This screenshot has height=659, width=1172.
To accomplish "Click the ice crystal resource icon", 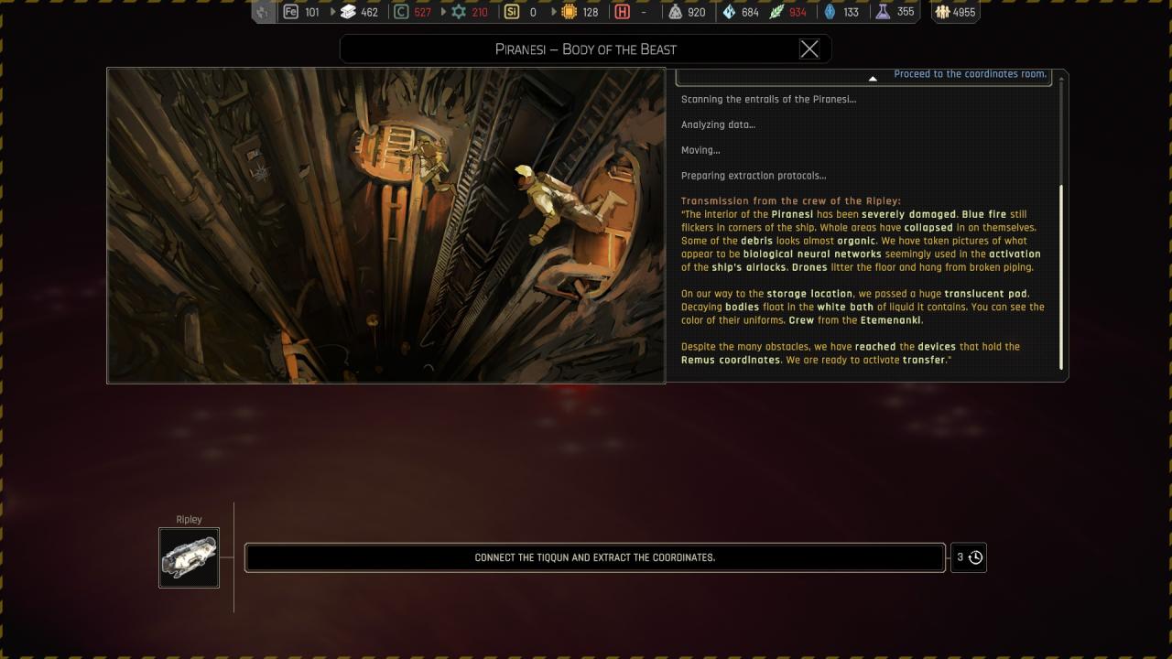I will [x=729, y=12].
